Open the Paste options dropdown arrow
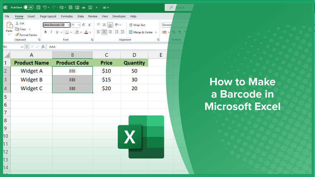 click(x=9, y=35)
